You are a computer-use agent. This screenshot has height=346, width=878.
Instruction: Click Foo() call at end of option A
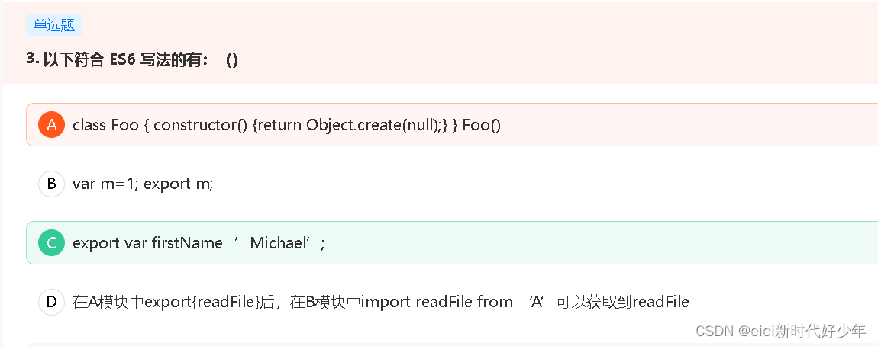(482, 125)
